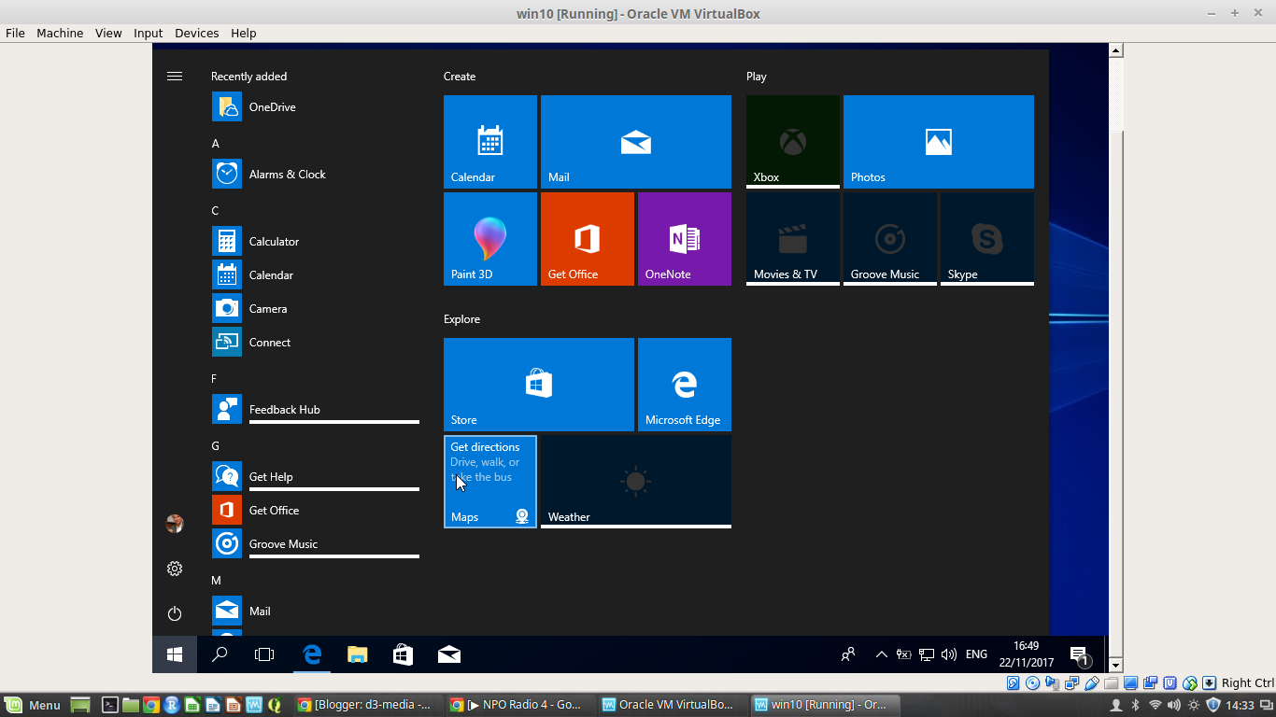Open Settings from the Start sidebar
The image size is (1276, 717).
[x=175, y=569]
